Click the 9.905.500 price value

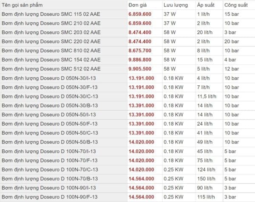pyautogui.click(x=140, y=69)
